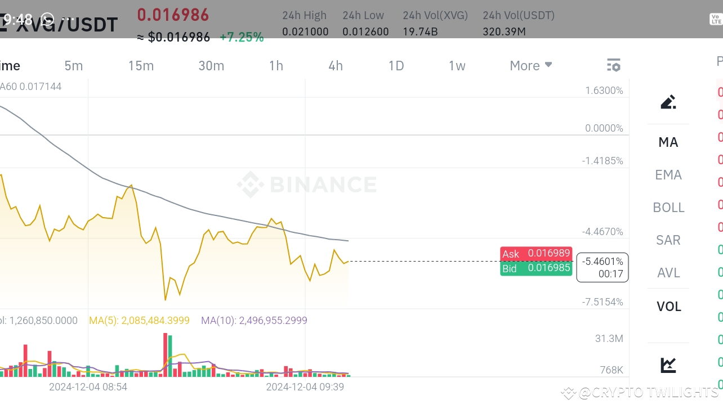Click the Bid price 0.016985
The width and height of the screenshot is (723, 405).
pyautogui.click(x=536, y=268)
